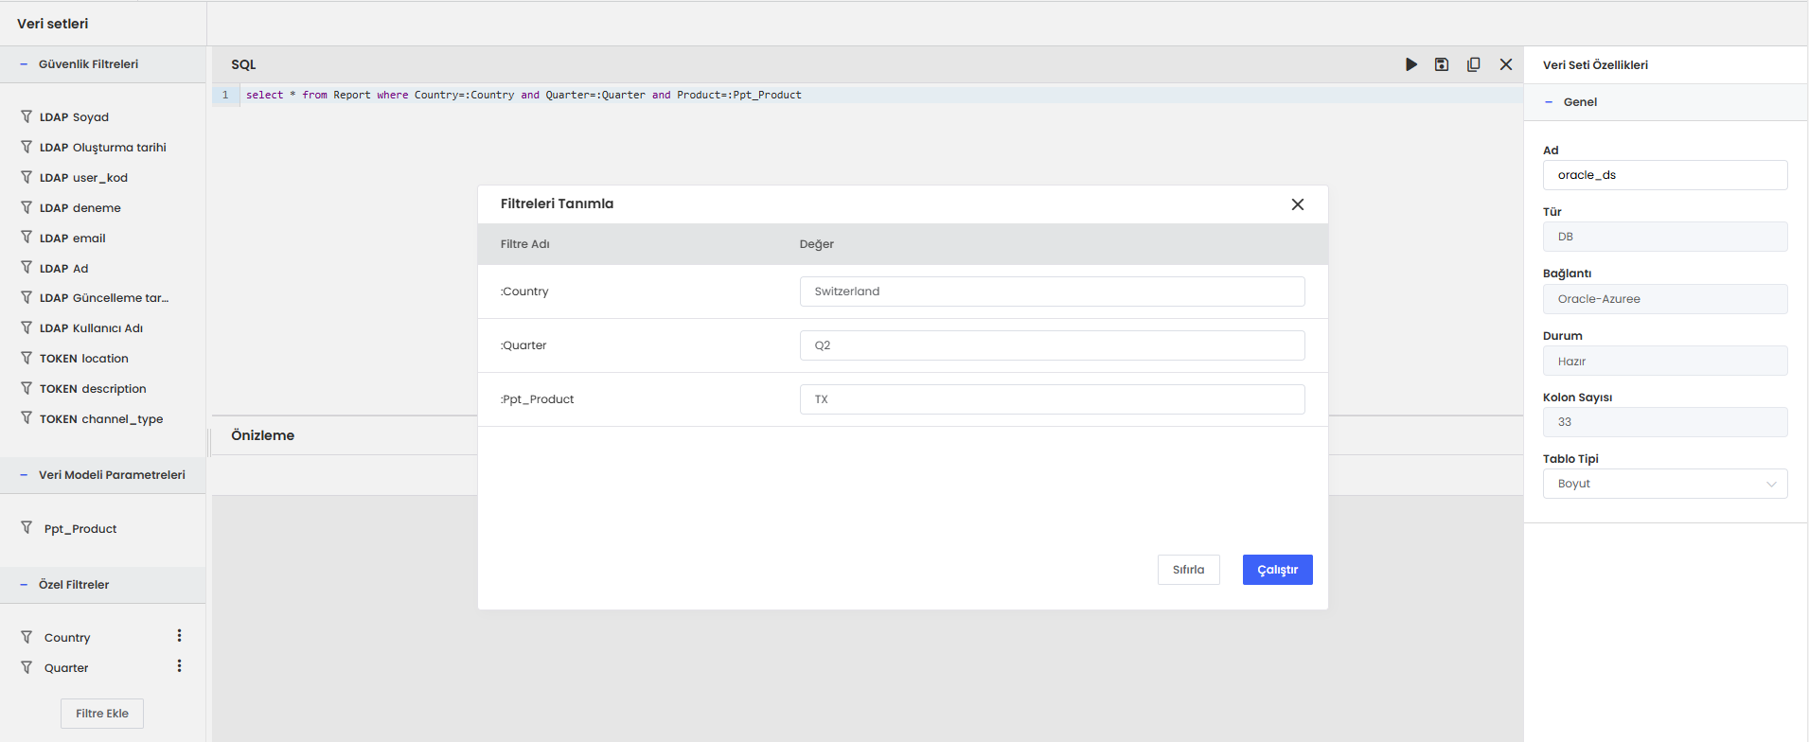Open the Country filter three-dot menu

click(179, 636)
